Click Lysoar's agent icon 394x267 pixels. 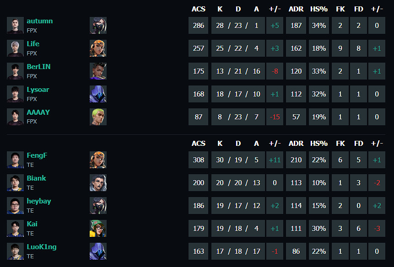98,94
